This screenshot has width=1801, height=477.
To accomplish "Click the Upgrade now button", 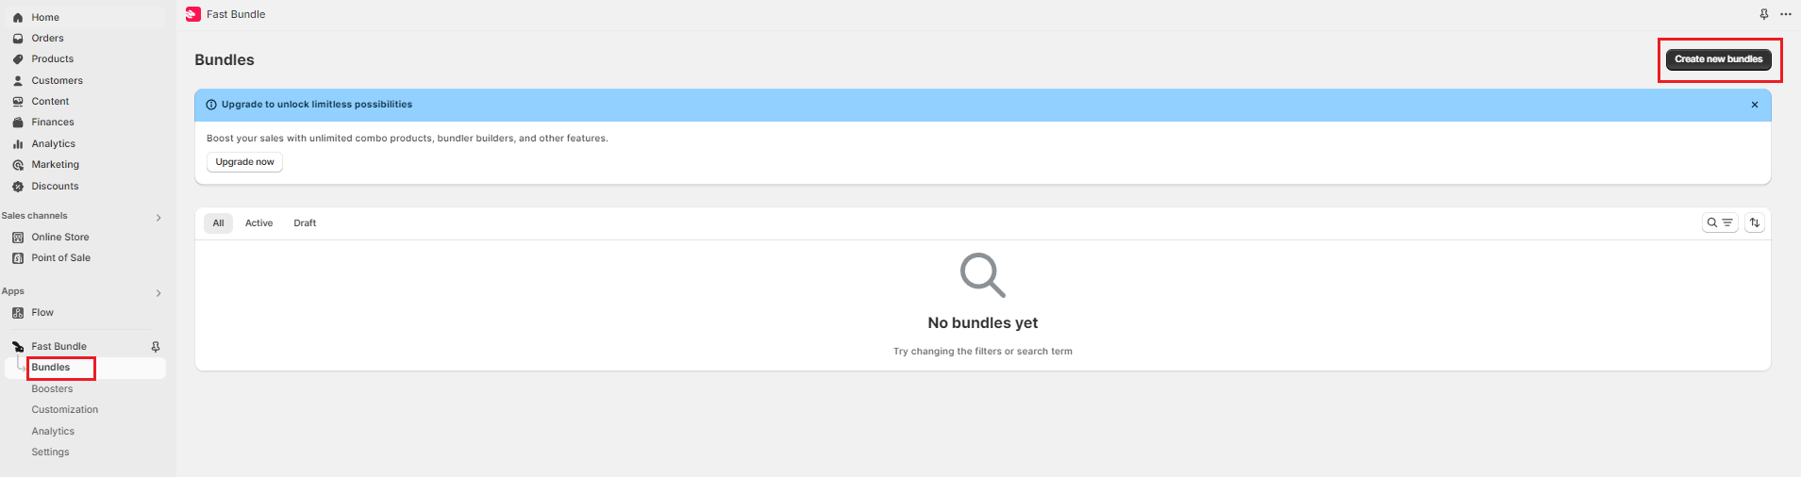I will 244,162.
